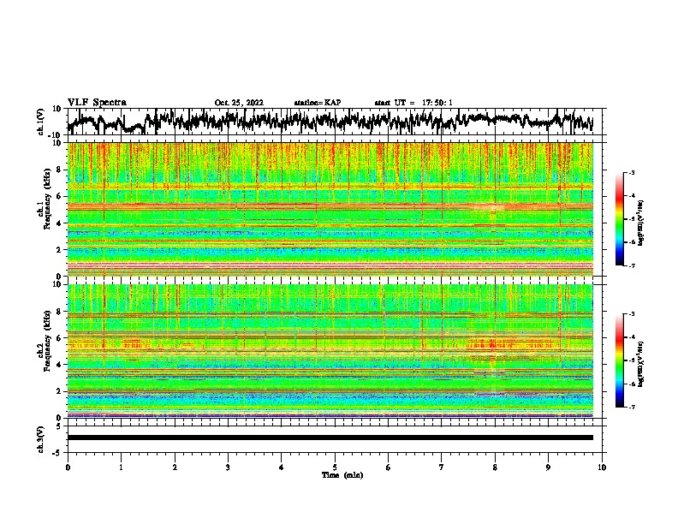Click the time axis tick label '3'
The image size is (678, 524).
tap(228, 467)
